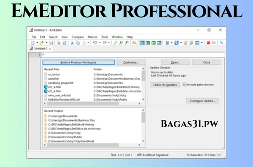Image resolution: width=253 pixels, height=167 pixels.
Task: Open the Edit menu
Action: point(43,37)
